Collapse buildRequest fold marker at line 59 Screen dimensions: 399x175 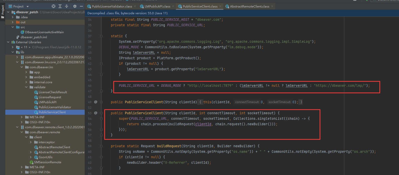101,146
